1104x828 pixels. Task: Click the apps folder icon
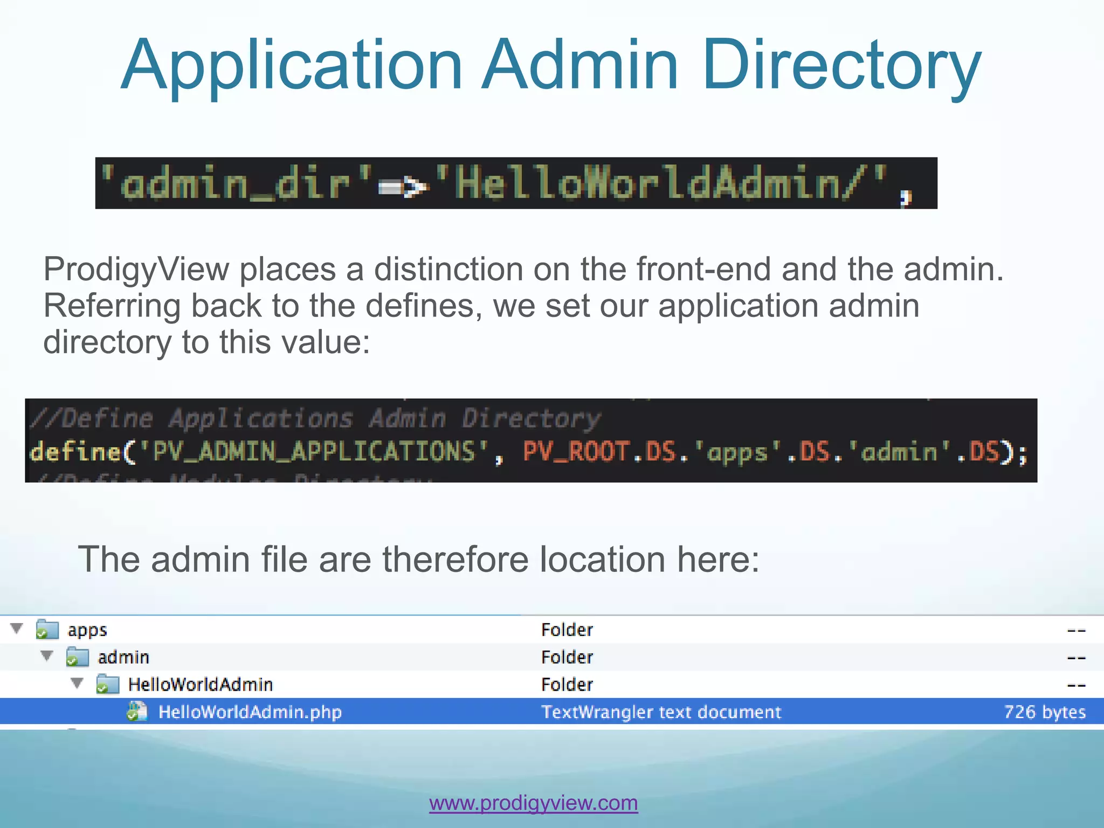[x=47, y=629]
